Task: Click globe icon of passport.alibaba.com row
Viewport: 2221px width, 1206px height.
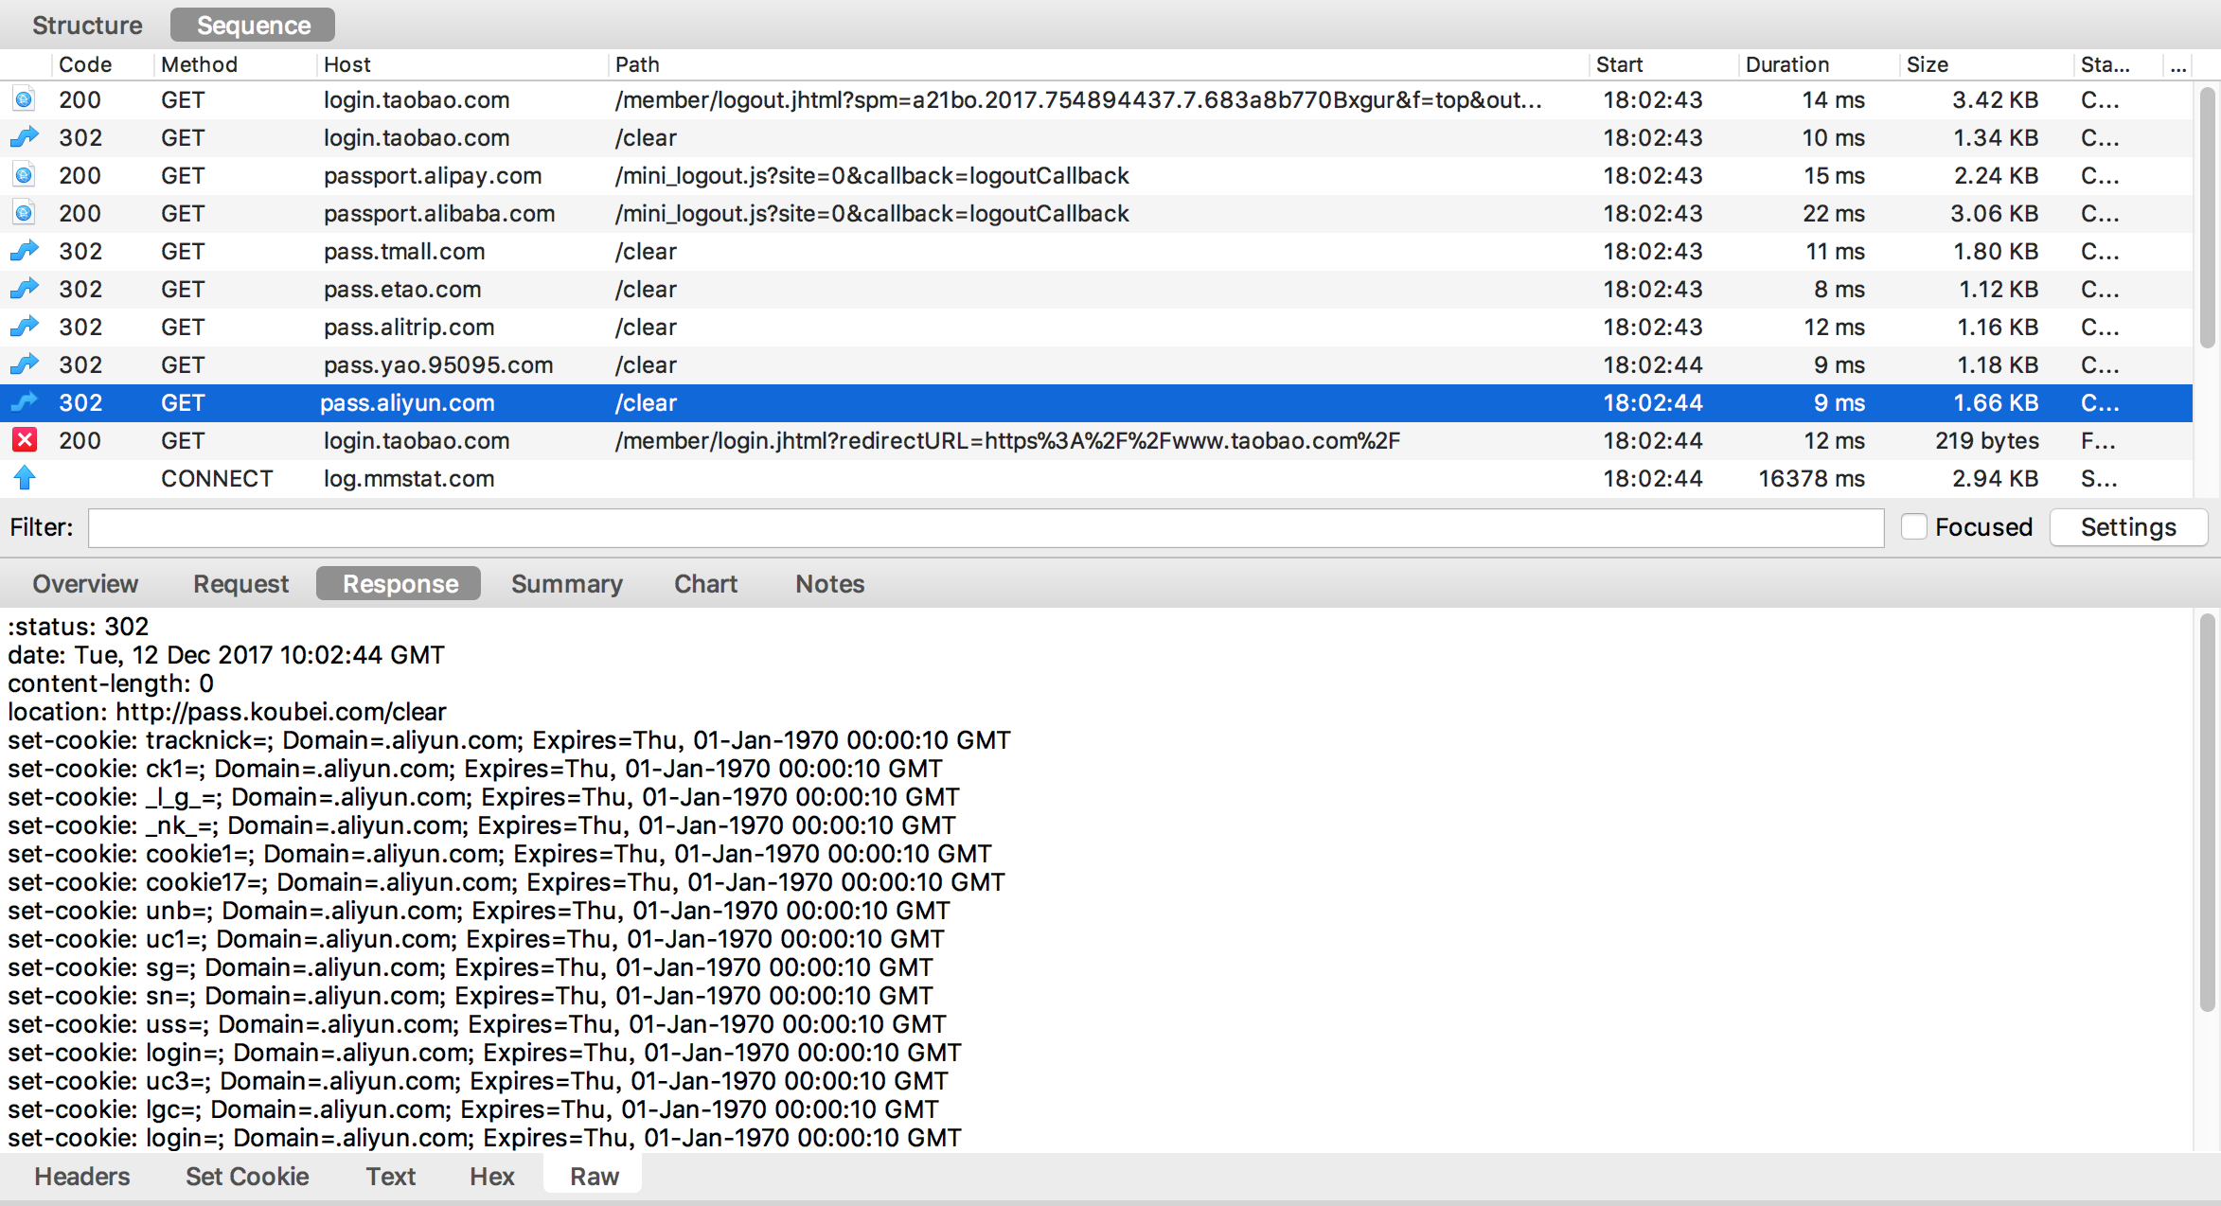Action: (24, 213)
